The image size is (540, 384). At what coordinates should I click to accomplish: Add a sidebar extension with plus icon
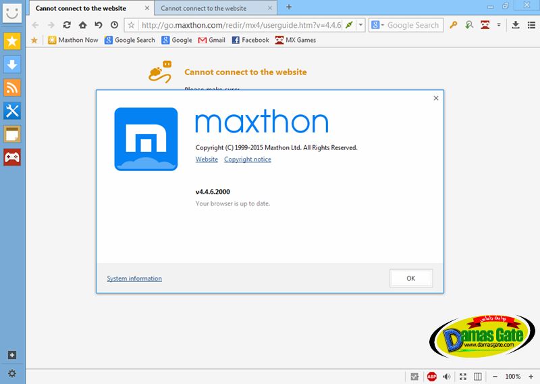click(12, 355)
